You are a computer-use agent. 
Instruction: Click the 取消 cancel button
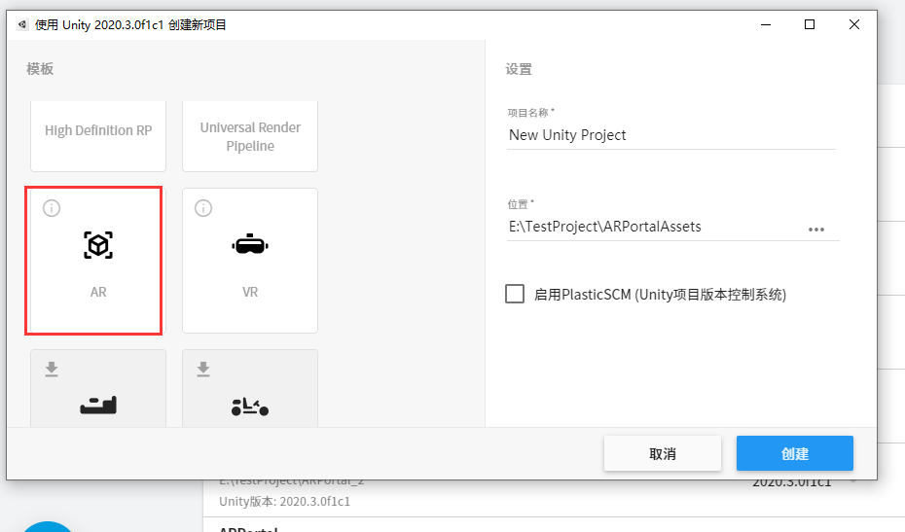tap(663, 453)
